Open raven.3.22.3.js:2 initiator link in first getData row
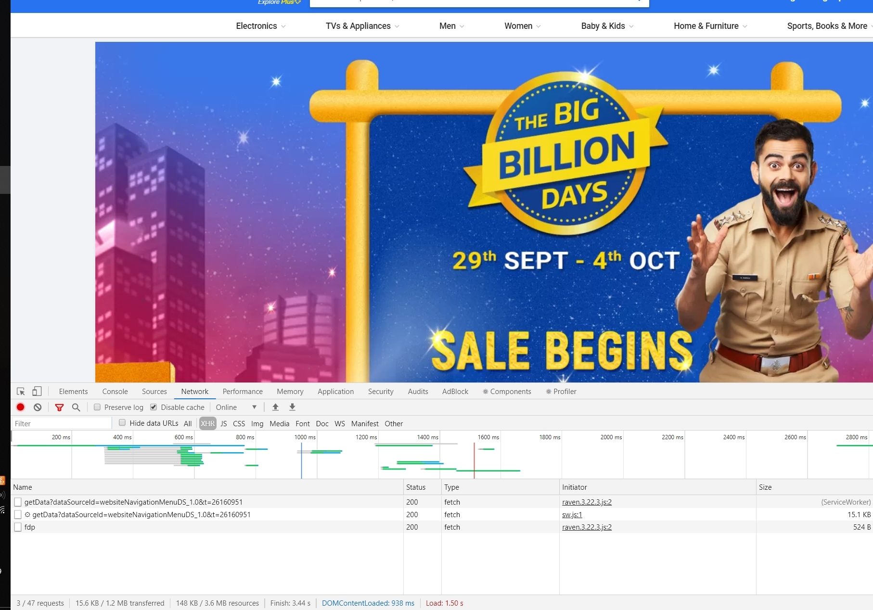This screenshot has height=610, width=873. (587, 502)
